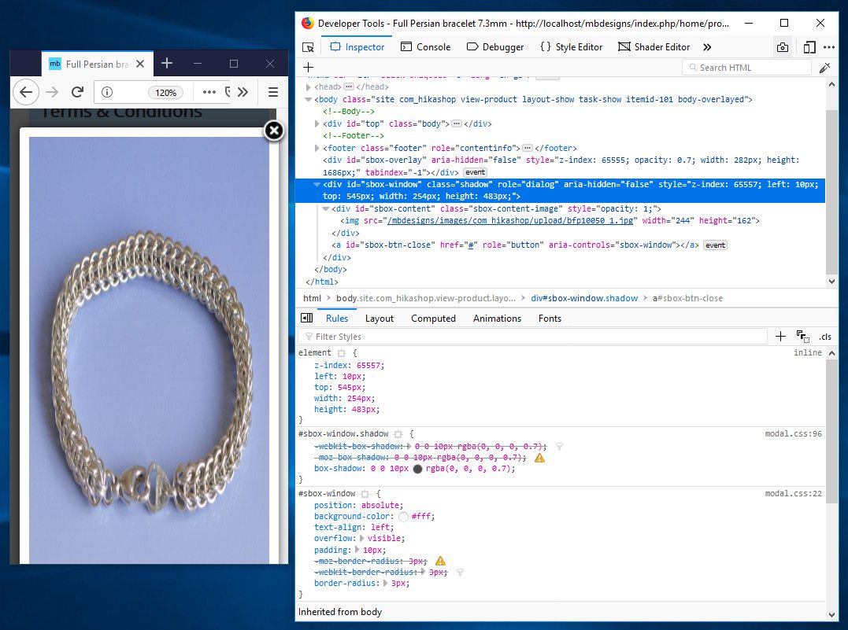Viewport: 848px width, 630px height.
Task: Open modal.css:96 source link
Action: point(793,434)
